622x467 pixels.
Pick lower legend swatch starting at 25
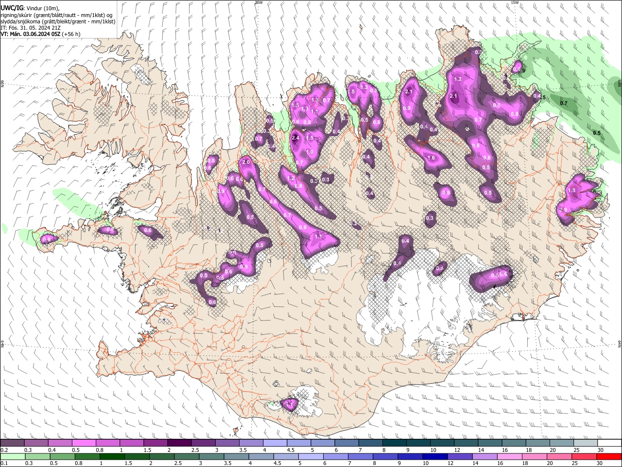[x=584, y=456]
